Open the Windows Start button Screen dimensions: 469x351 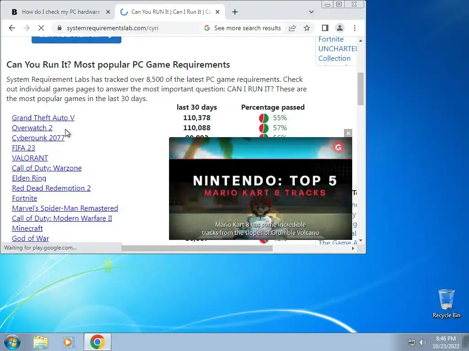pyautogui.click(x=12, y=342)
